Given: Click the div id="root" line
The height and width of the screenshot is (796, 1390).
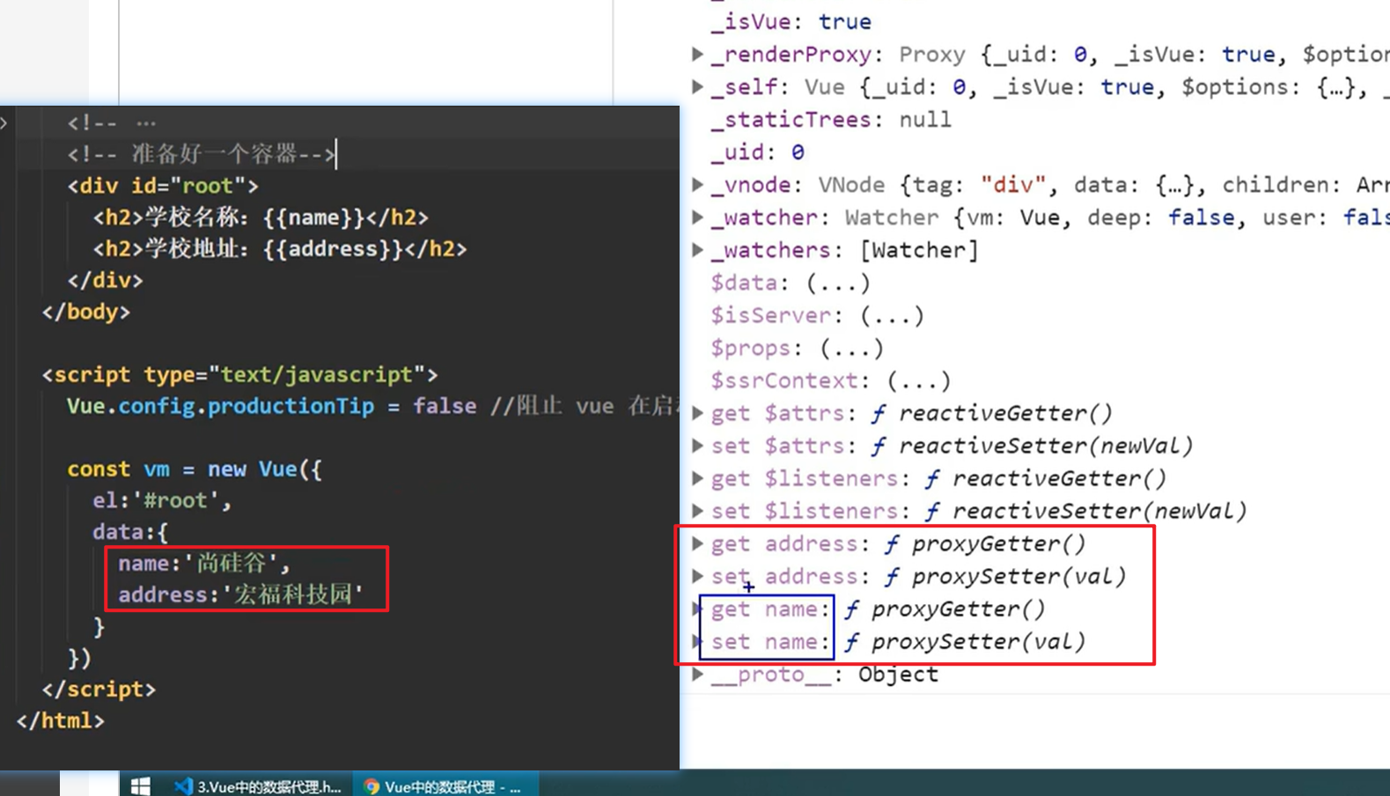Looking at the screenshot, I should (163, 186).
